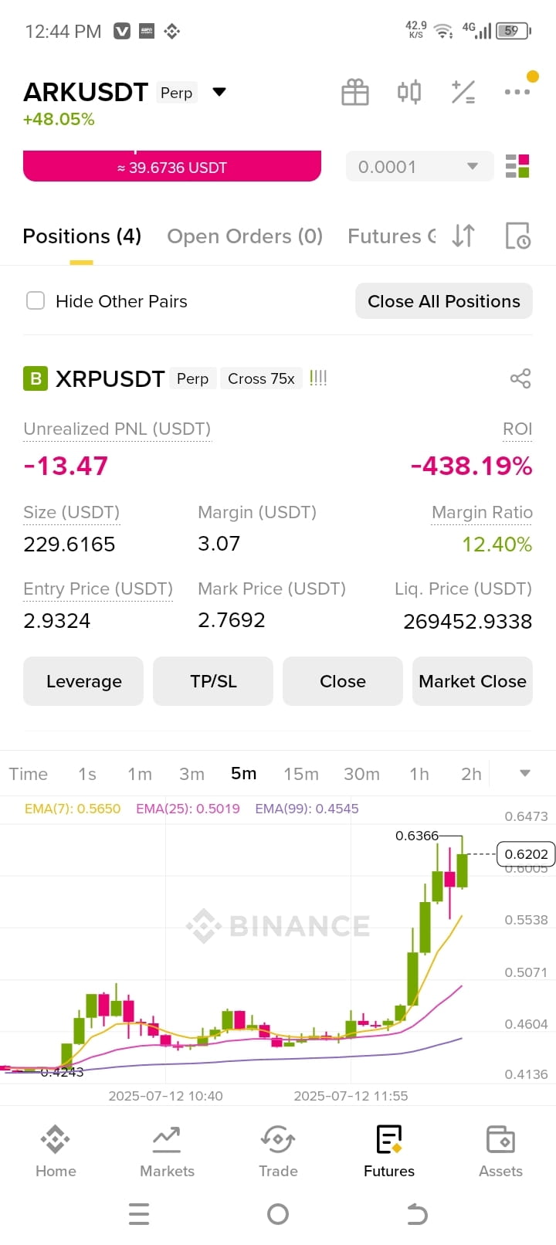Share the XRPUSDT position
This screenshot has height=1245, width=556.
coord(520,378)
